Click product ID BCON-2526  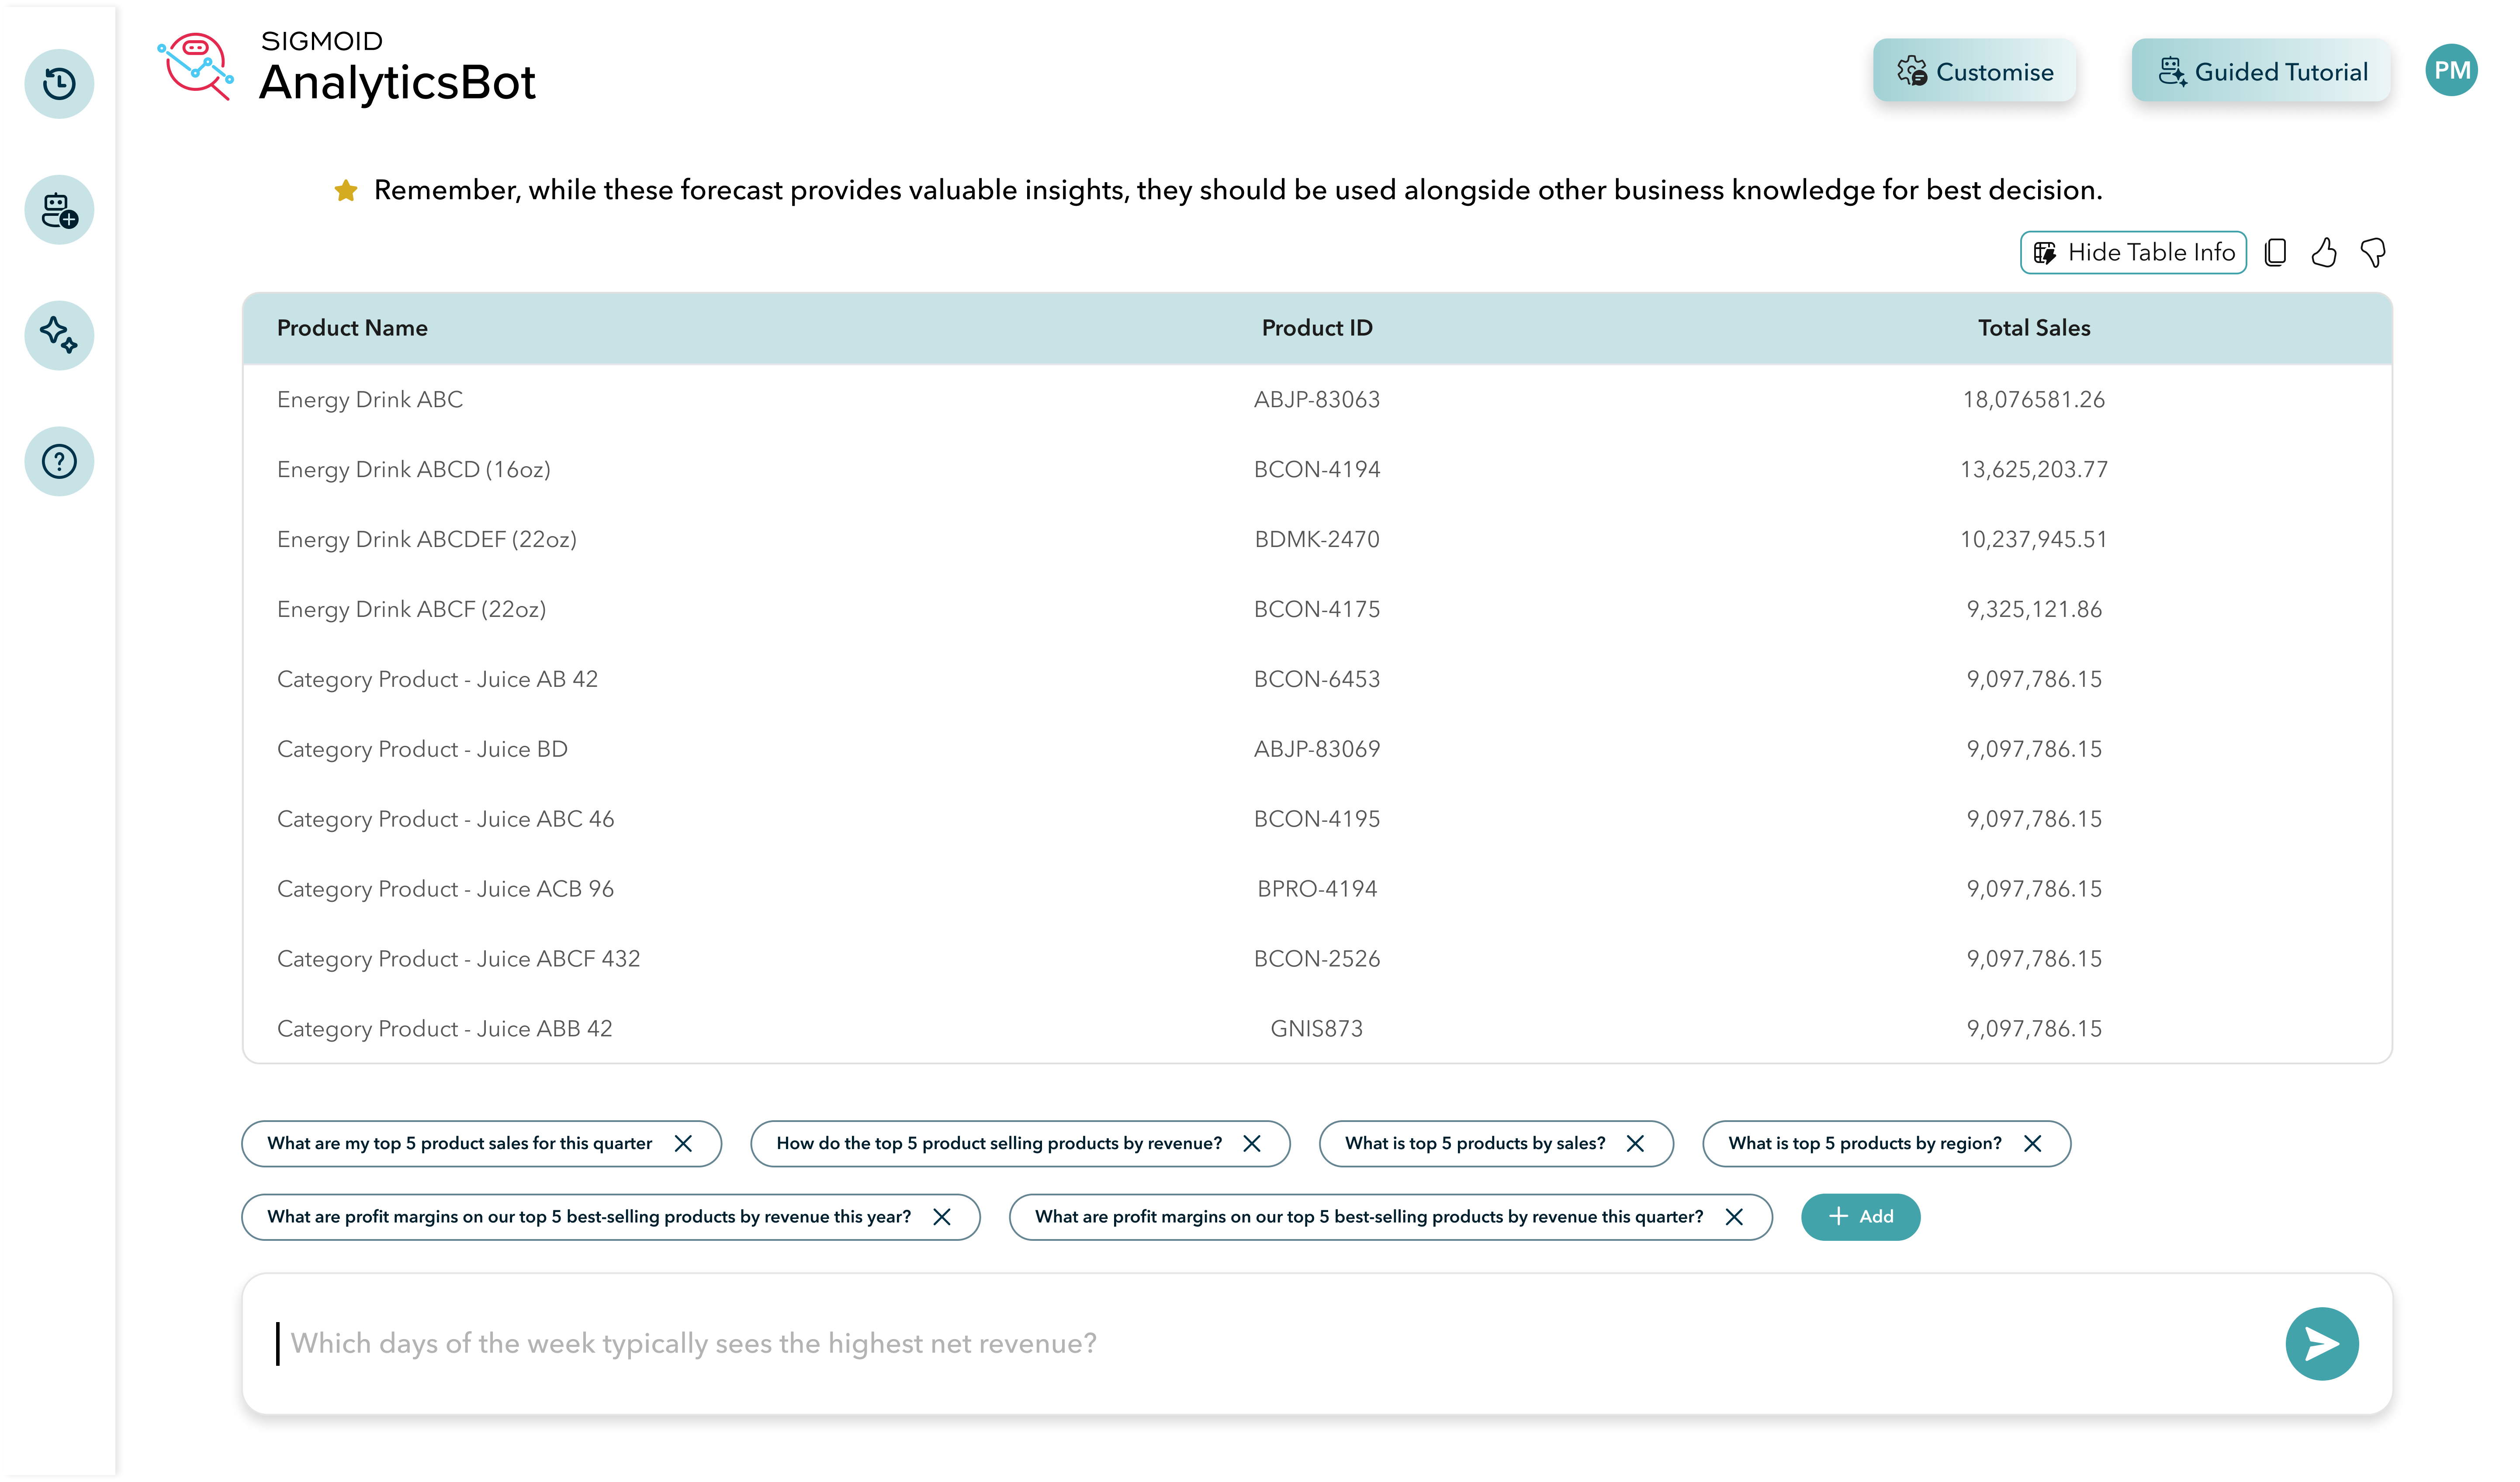(x=1317, y=960)
